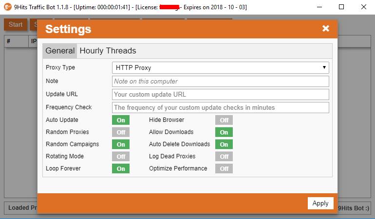Close the 9Hits Traffic Bot window
This screenshot has width=375, height=219.
tap(364, 7)
